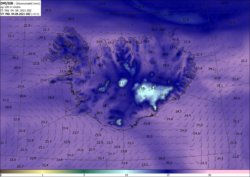Screen dimensions: 250x177
Task: Click the 14.3 value label
Action: pos(119,60)
